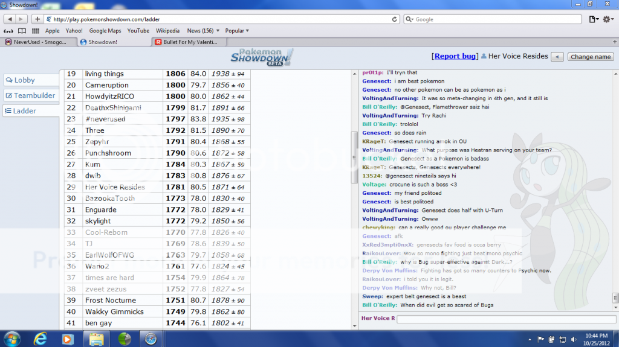Screen dimensions: 619x347
Task: Reload the page with the refresh icon
Action: [395, 19]
